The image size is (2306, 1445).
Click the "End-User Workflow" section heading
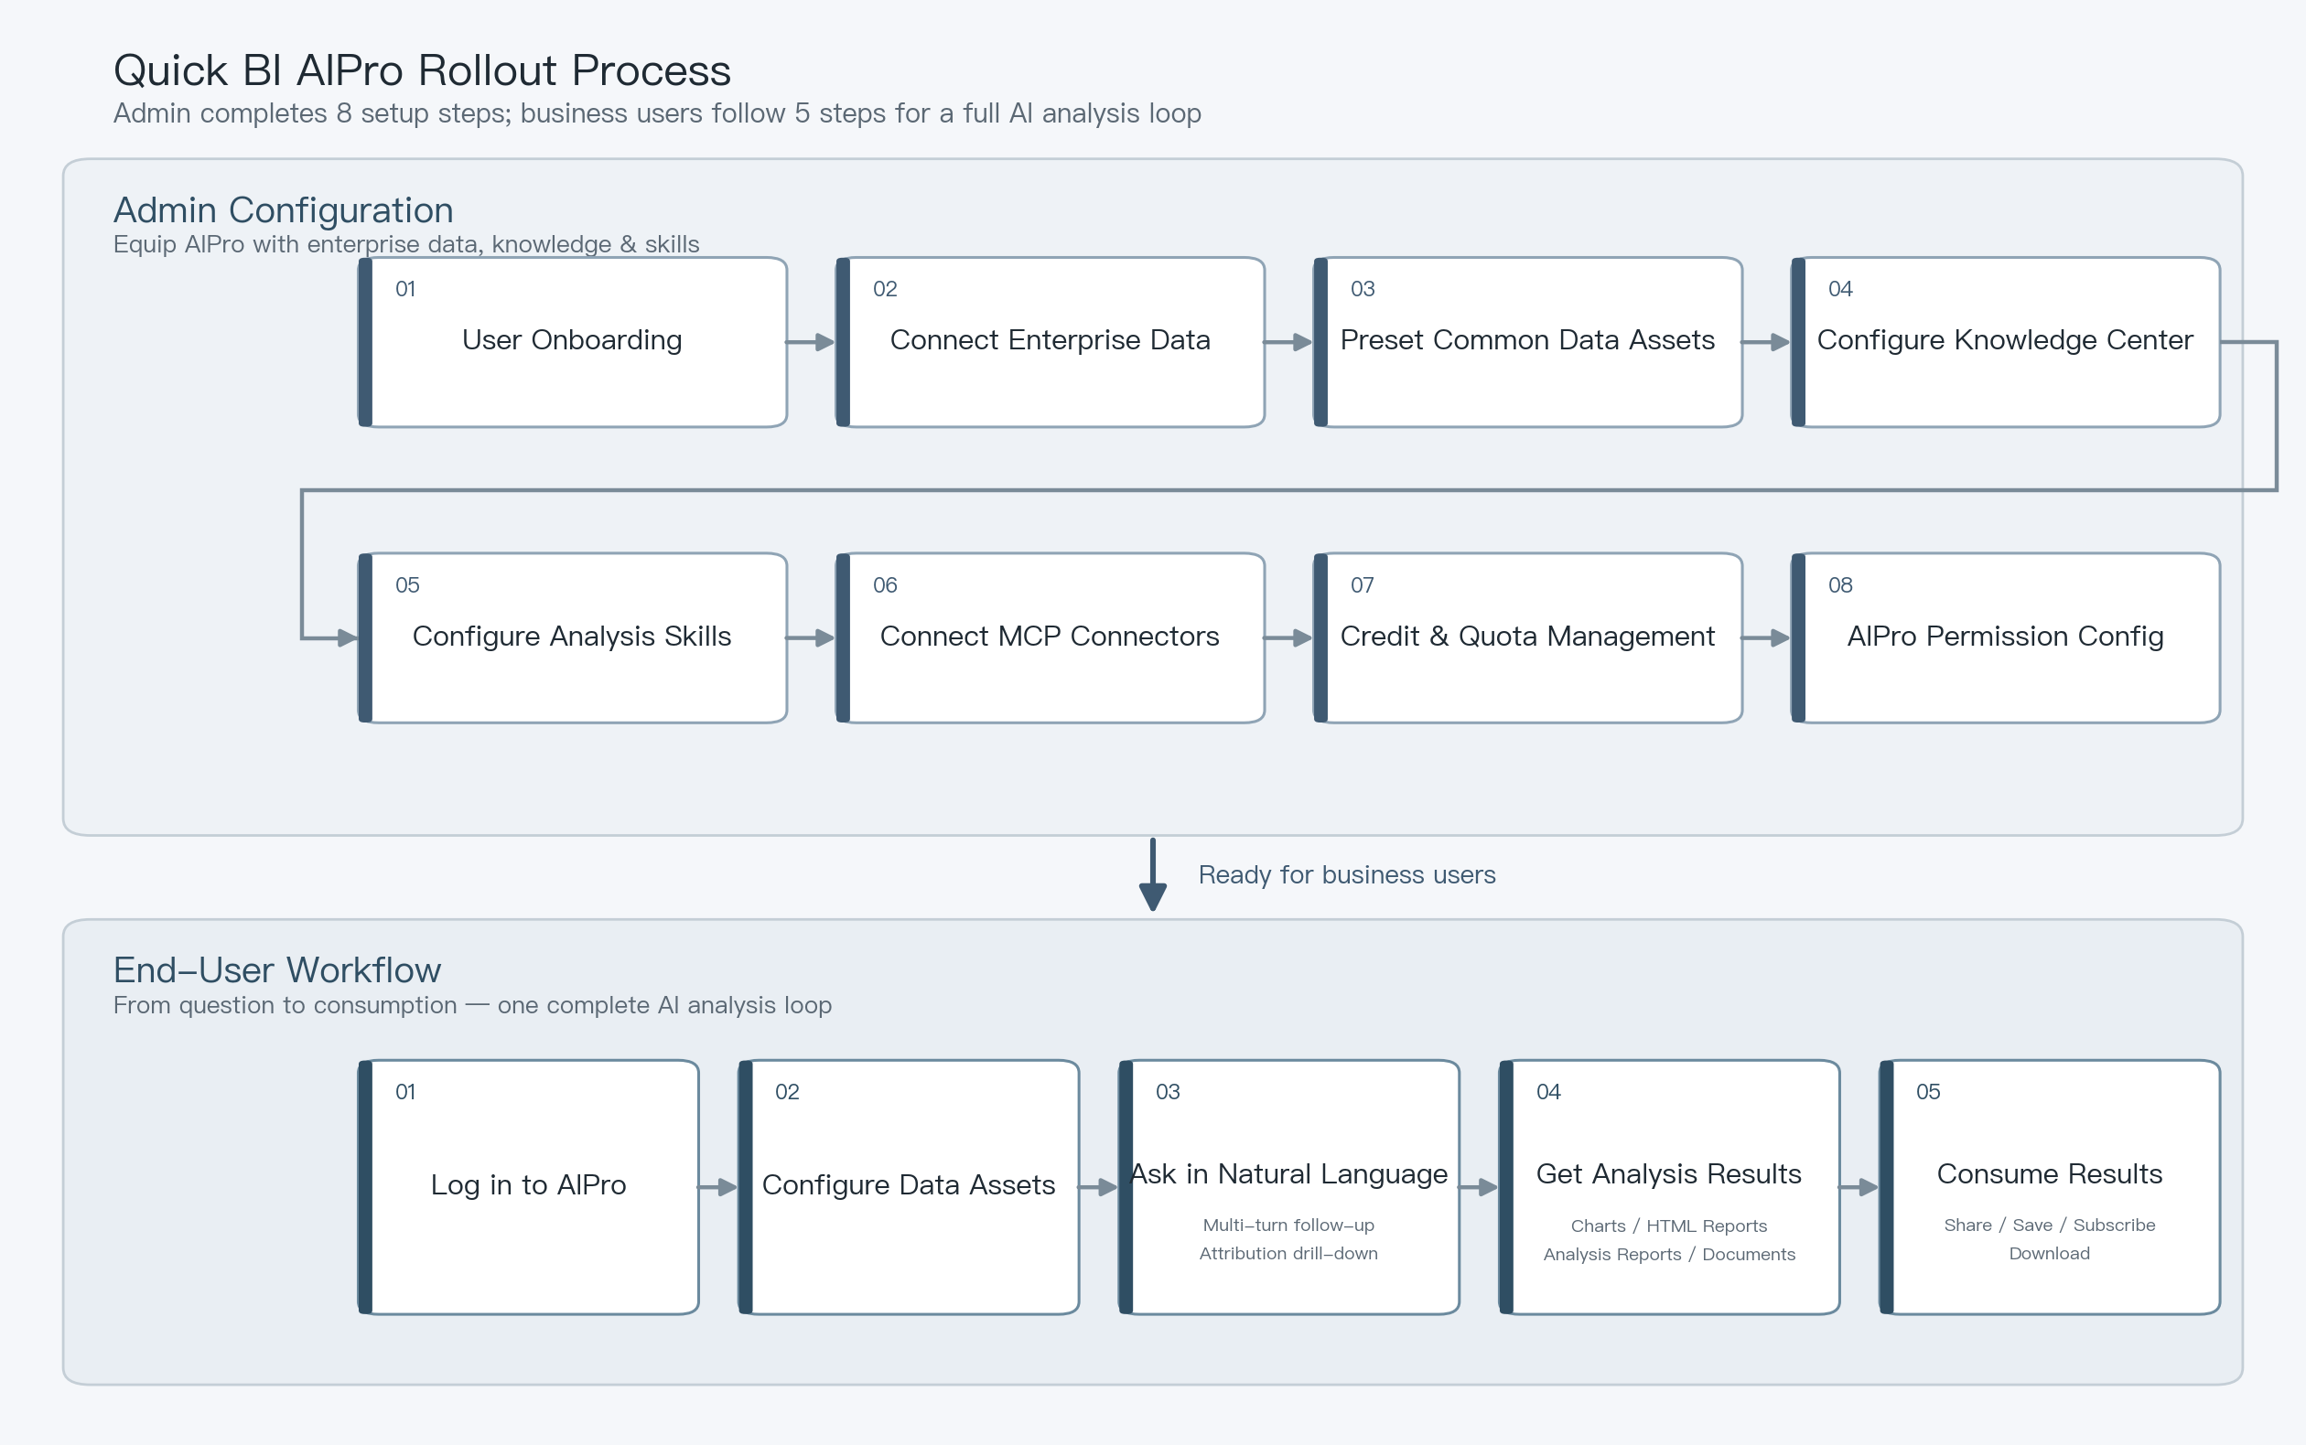point(277,970)
